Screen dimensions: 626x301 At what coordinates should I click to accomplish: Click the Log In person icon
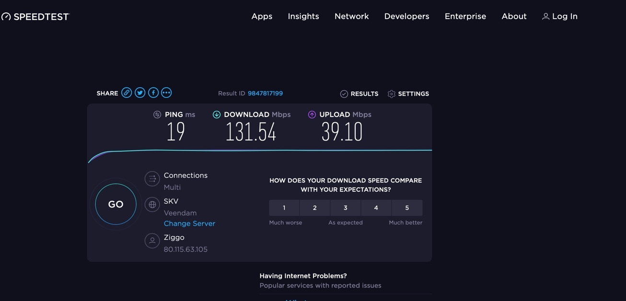[x=545, y=16]
